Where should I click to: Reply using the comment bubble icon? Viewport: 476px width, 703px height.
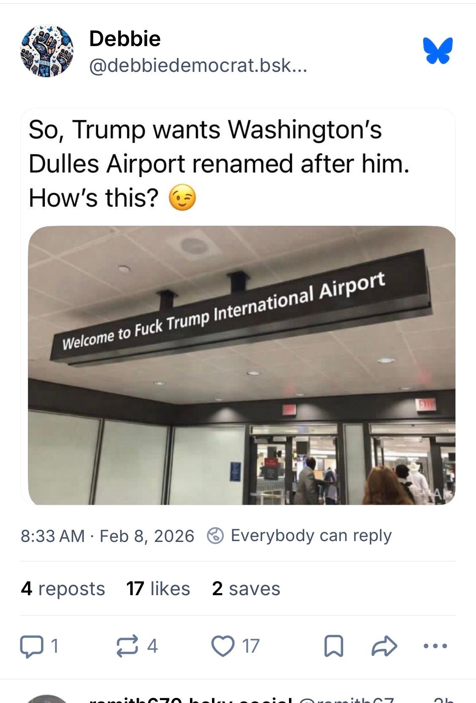click(x=31, y=646)
